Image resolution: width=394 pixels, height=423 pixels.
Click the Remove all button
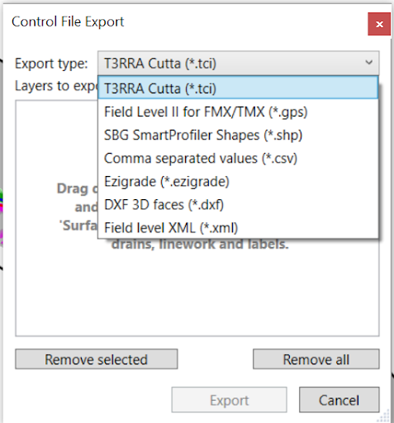click(316, 359)
